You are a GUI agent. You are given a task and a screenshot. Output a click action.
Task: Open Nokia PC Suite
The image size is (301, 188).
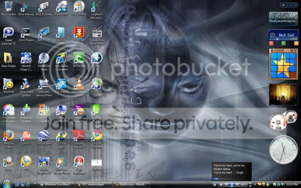[x=97, y=88]
